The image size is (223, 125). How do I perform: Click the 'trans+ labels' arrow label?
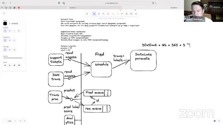click(118, 58)
